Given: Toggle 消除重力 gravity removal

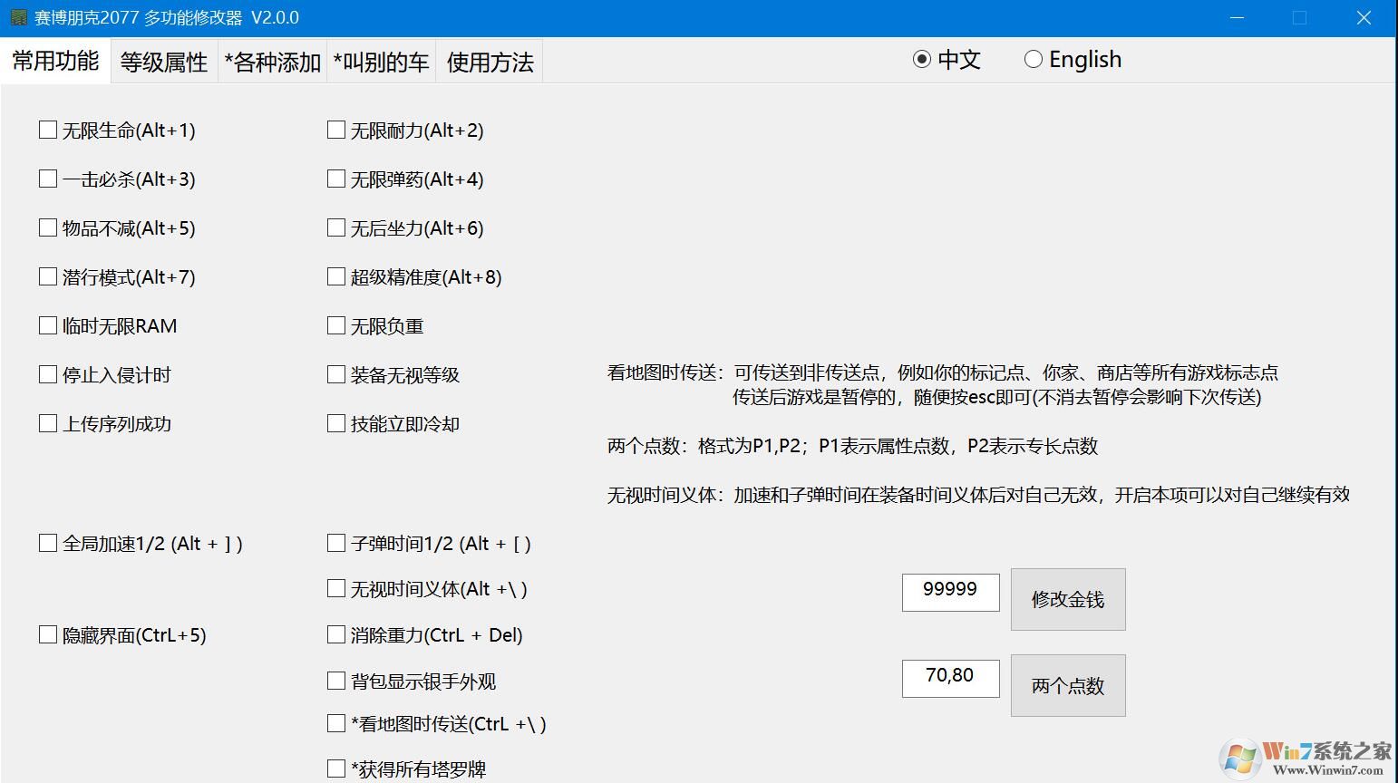Looking at the screenshot, I should click(x=335, y=634).
